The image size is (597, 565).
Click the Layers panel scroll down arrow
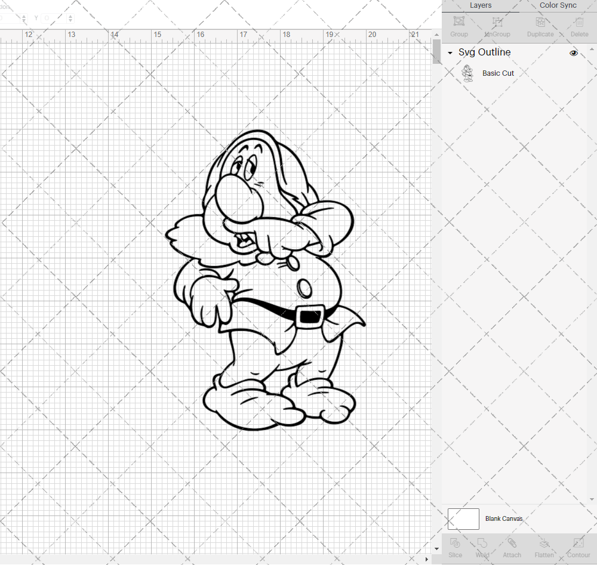[591, 499]
